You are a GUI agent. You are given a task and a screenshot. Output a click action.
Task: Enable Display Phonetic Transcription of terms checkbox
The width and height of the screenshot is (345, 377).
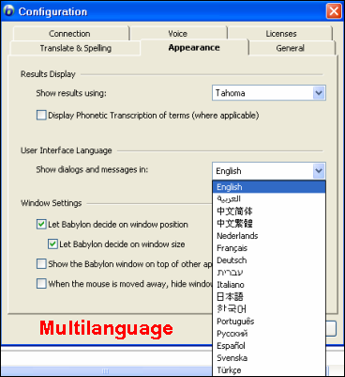click(x=41, y=116)
